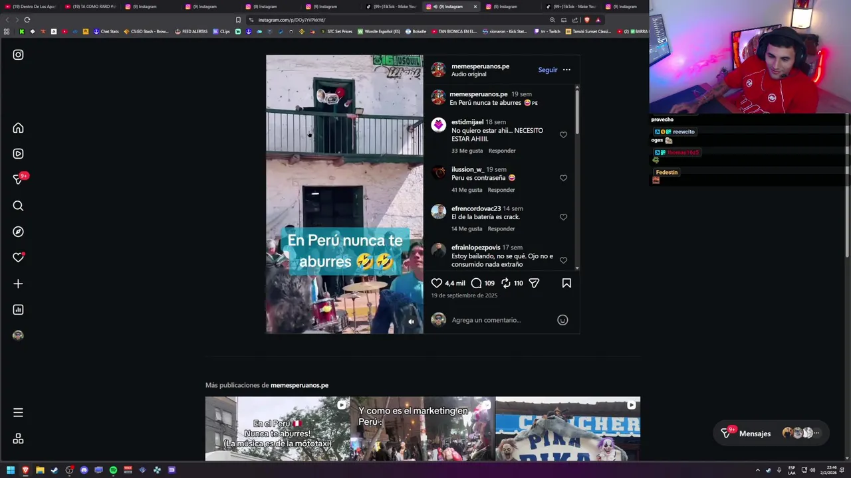The height and width of the screenshot is (478, 851).
Task: Reply to ilussion_w_'s comment
Action: click(501, 190)
